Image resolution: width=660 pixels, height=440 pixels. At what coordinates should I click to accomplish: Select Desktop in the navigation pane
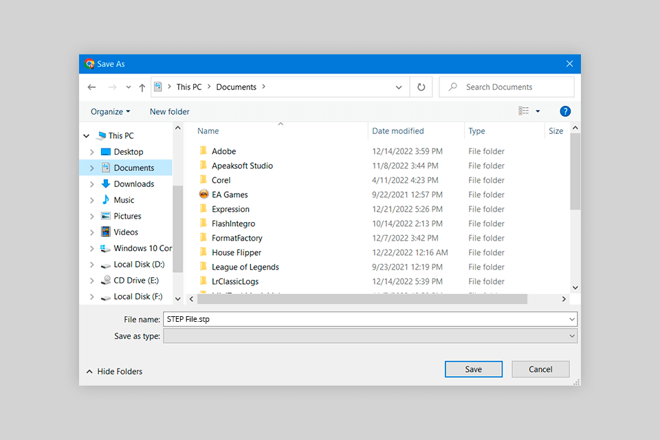pyautogui.click(x=129, y=151)
